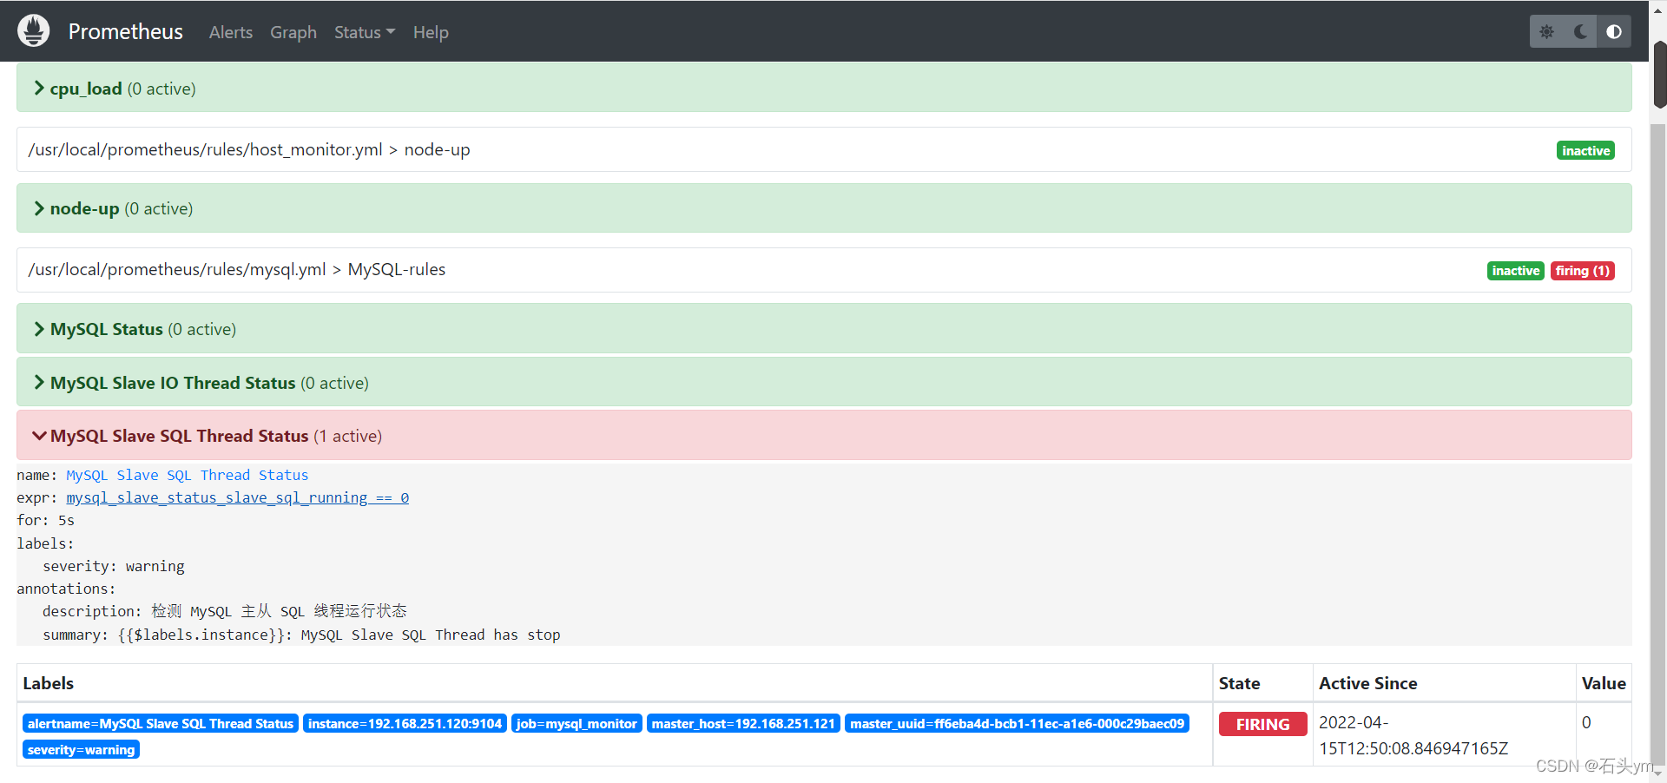Click the description annotation line
Screen dimensions: 1667x783
225,611
